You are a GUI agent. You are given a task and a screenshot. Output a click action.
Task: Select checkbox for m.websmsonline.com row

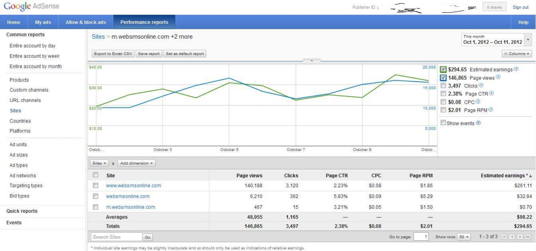(95, 207)
